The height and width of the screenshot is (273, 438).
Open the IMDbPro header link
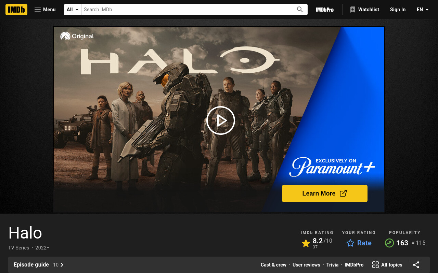(325, 10)
